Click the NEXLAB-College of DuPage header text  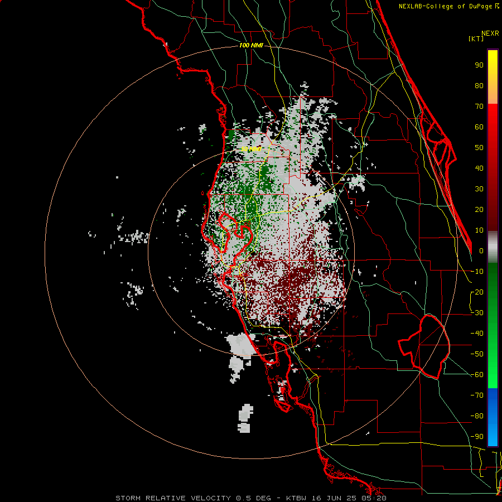coord(448,6)
